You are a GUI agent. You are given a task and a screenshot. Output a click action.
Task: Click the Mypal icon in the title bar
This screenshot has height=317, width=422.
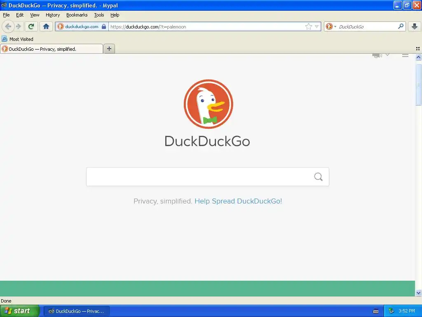(x=4, y=5)
